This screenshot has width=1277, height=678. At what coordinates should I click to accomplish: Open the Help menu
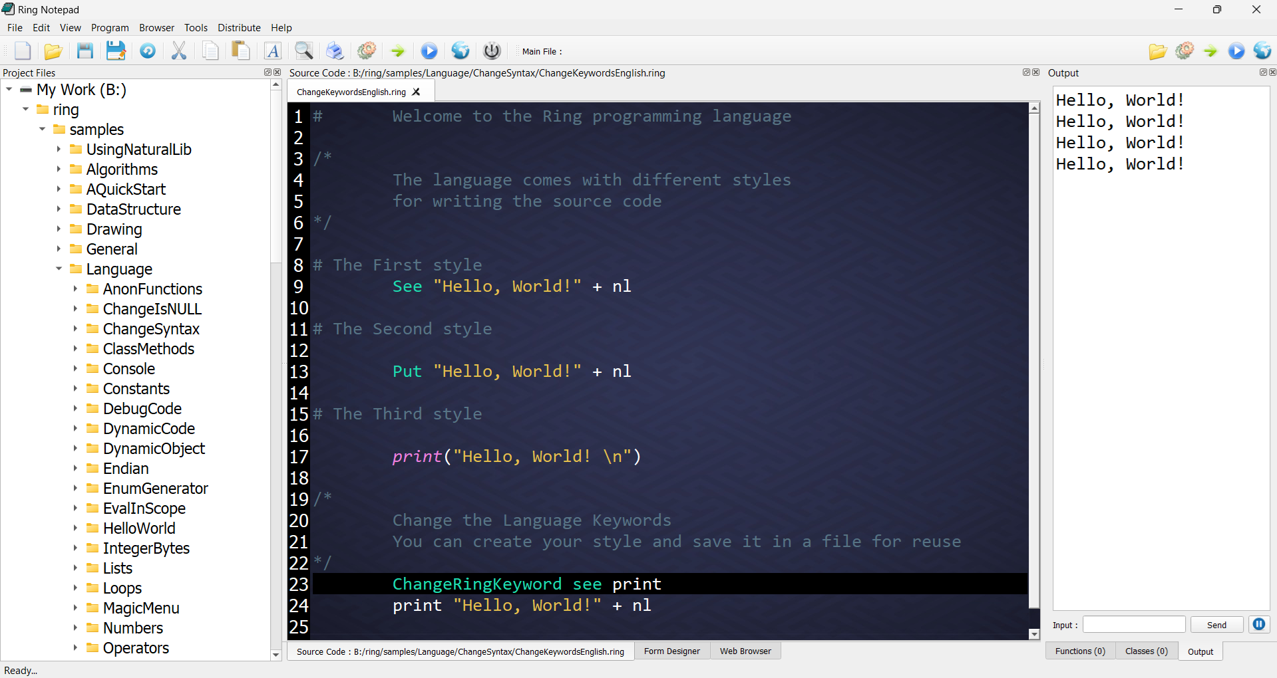[281, 27]
